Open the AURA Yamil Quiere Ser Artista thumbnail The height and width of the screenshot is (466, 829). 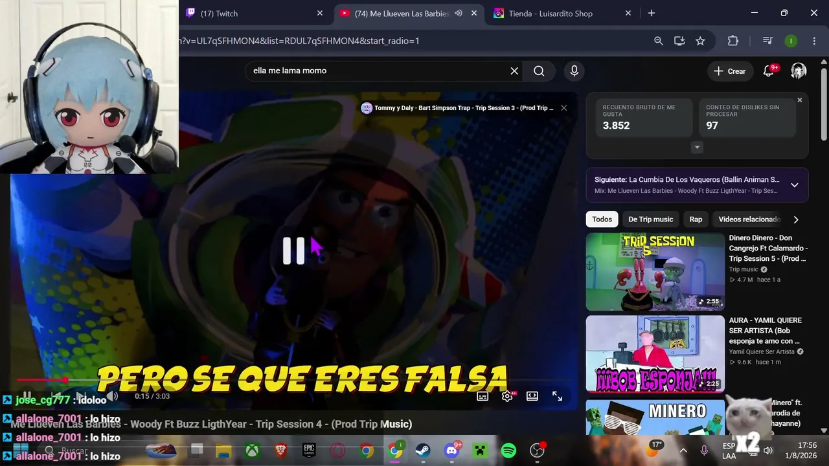tap(655, 354)
